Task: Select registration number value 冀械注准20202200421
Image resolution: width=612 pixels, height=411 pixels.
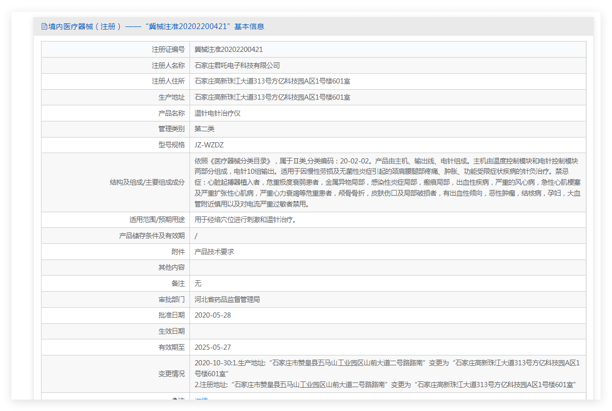Action: 229,50
